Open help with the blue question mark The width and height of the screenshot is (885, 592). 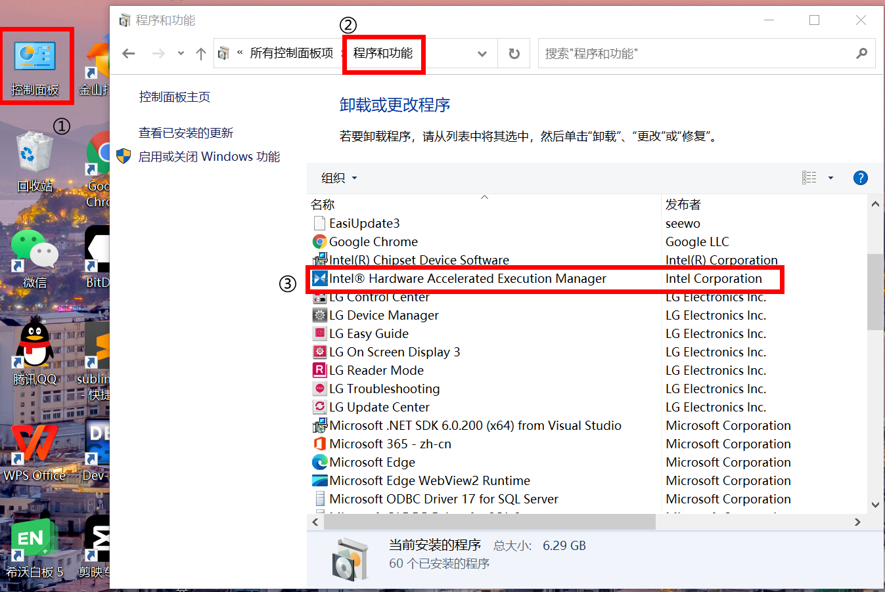(x=860, y=178)
